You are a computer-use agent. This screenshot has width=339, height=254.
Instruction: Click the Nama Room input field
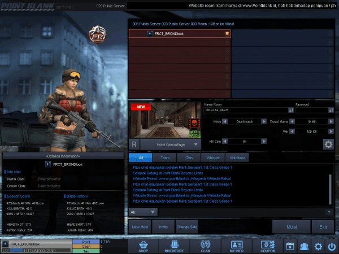coord(246,110)
